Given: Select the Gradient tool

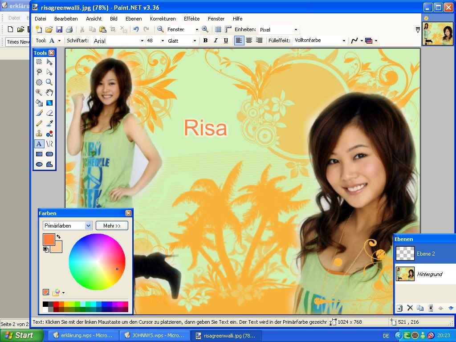Looking at the screenshot, I should click(x=49, y=103).
